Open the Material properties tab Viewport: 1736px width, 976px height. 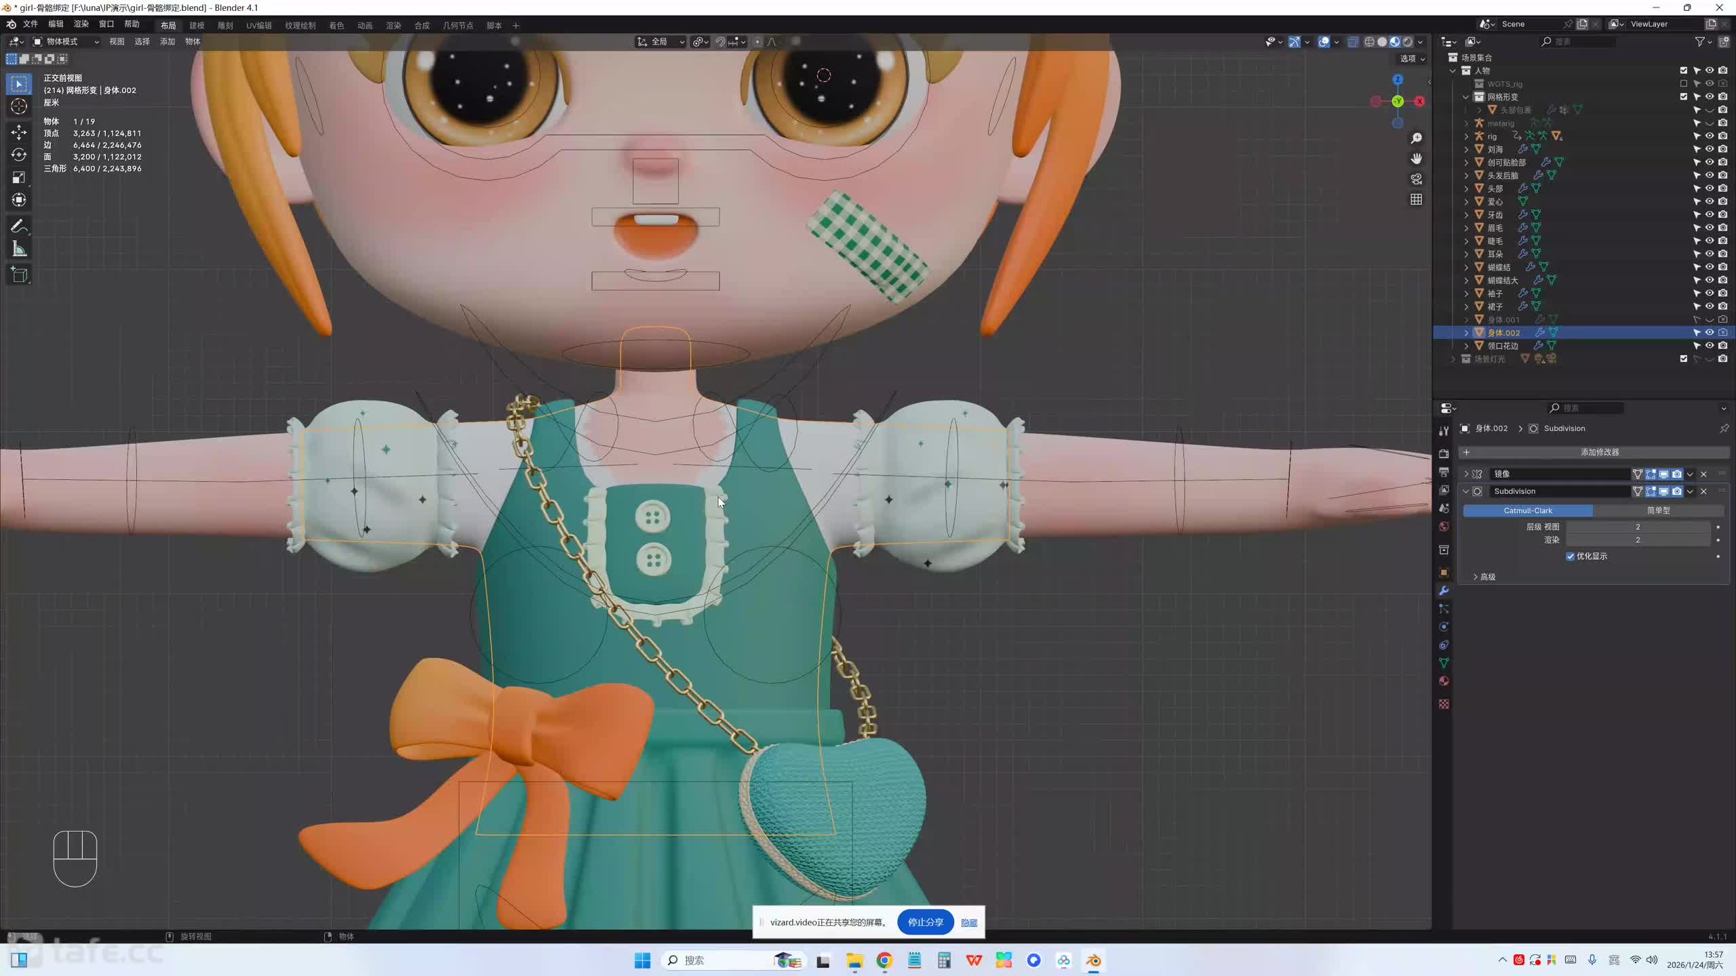[x=1444, y=681]
